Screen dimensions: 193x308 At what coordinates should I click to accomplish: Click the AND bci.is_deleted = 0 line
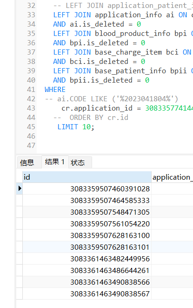click(x=99, y=62)
